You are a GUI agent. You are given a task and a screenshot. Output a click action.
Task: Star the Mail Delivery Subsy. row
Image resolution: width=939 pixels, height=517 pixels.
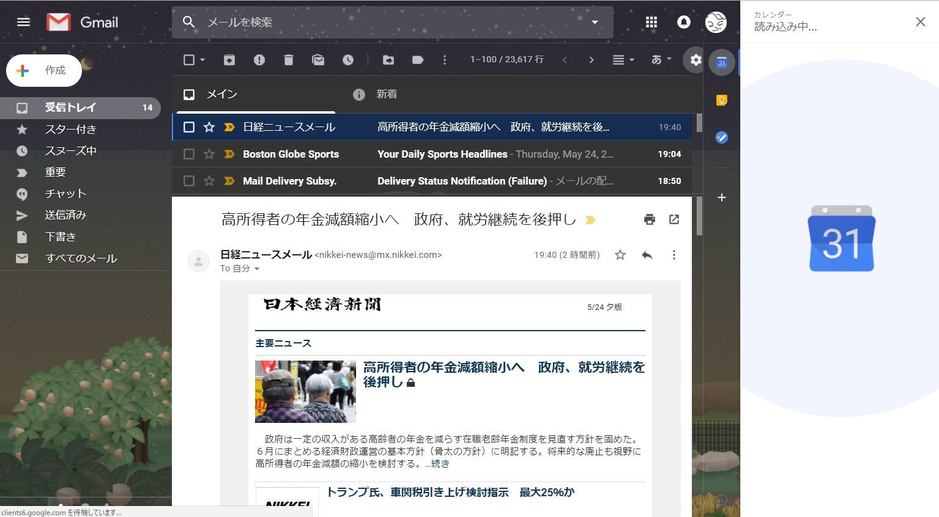(x=209, y=181)
